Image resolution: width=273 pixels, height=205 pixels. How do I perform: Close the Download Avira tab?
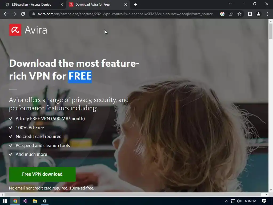pos(126,5)
